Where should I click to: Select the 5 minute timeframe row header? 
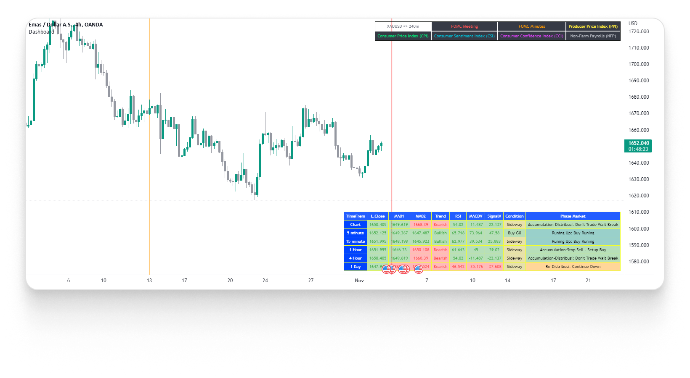tap(355, 233)
